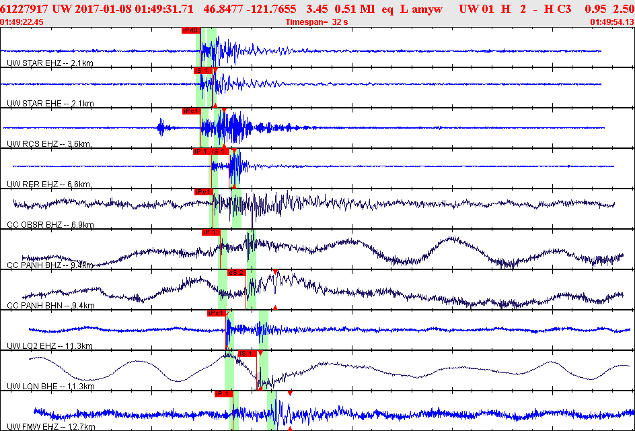Click the red triangle above the FMW EHZ trace
This screenshot has height=431, width=635.
click(290, 394)
